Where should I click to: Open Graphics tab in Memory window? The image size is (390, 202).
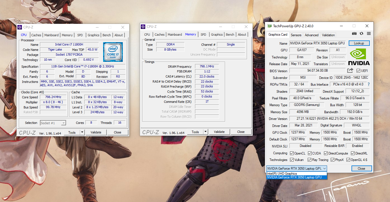[x=217, y=35]
